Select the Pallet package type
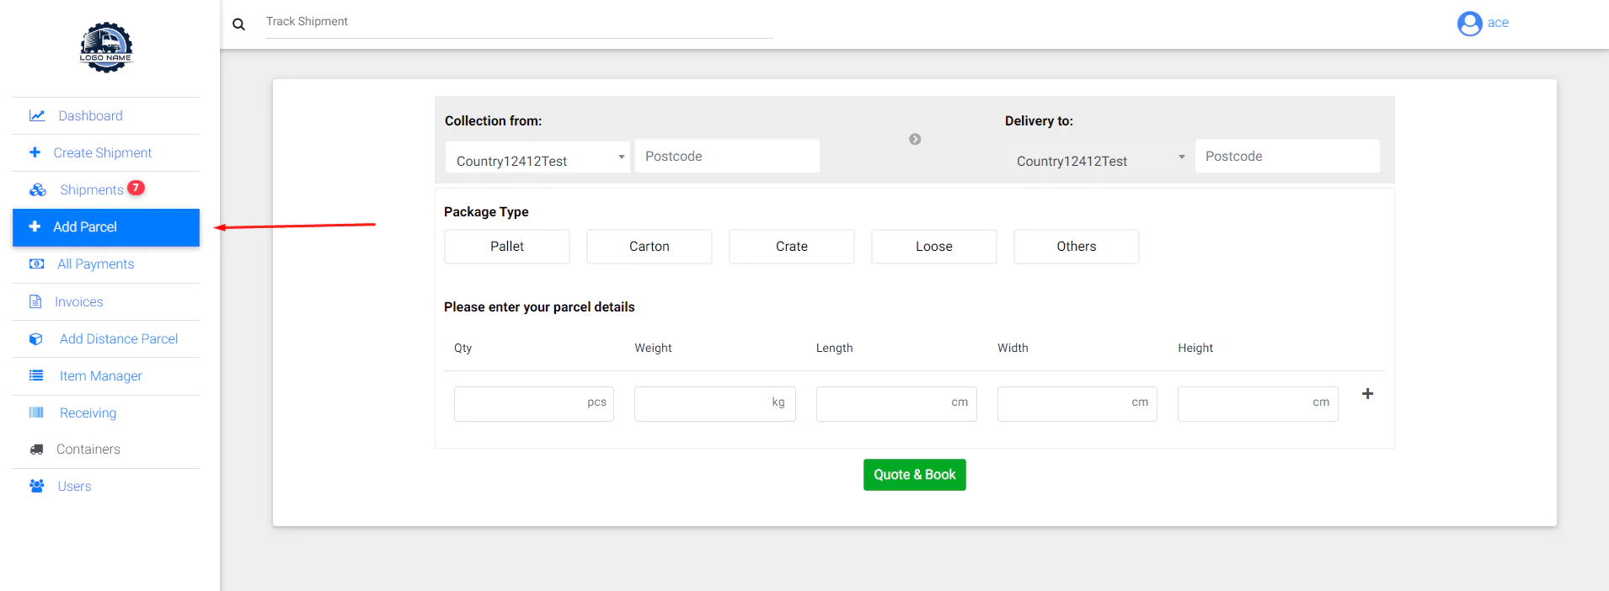This screenshot has height=591, width=1609. pyautogui.click(x=507, y=247)
